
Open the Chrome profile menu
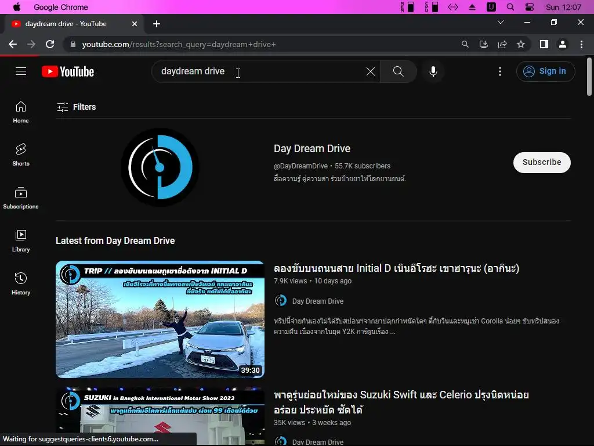563,44
